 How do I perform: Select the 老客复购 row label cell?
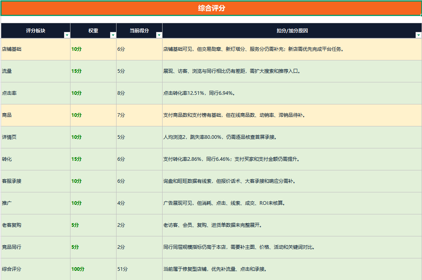(36, 225)
